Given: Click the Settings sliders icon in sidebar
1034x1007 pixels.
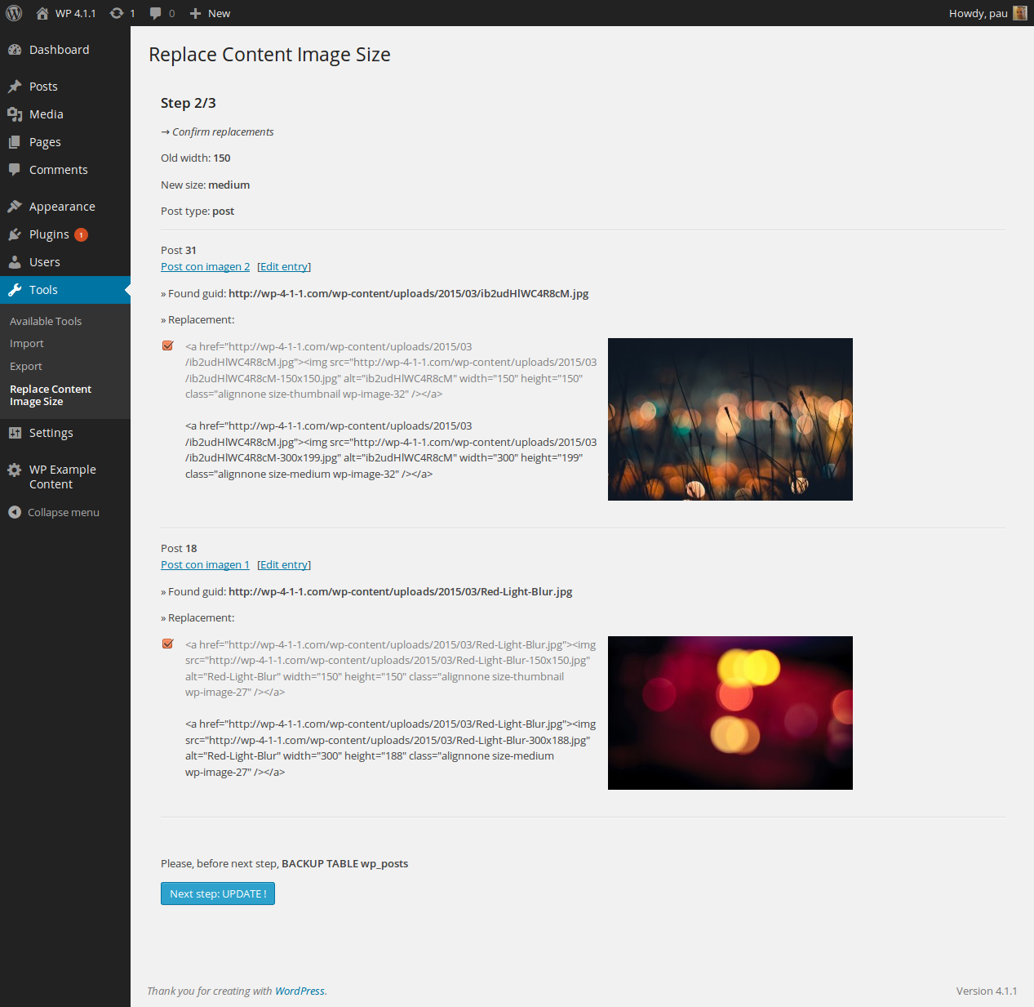Looking at the screenshot, I should tap(15, 433).
